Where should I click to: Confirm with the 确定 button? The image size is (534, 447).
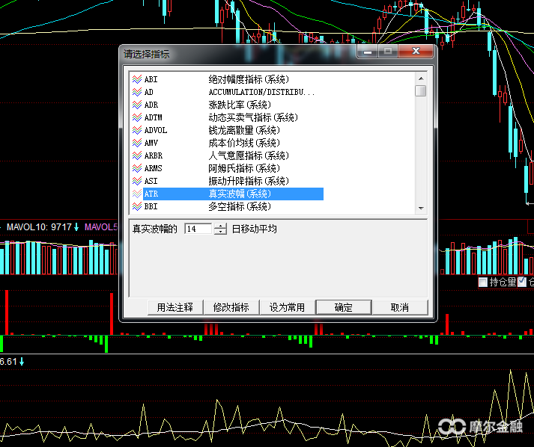click(344, 307)
